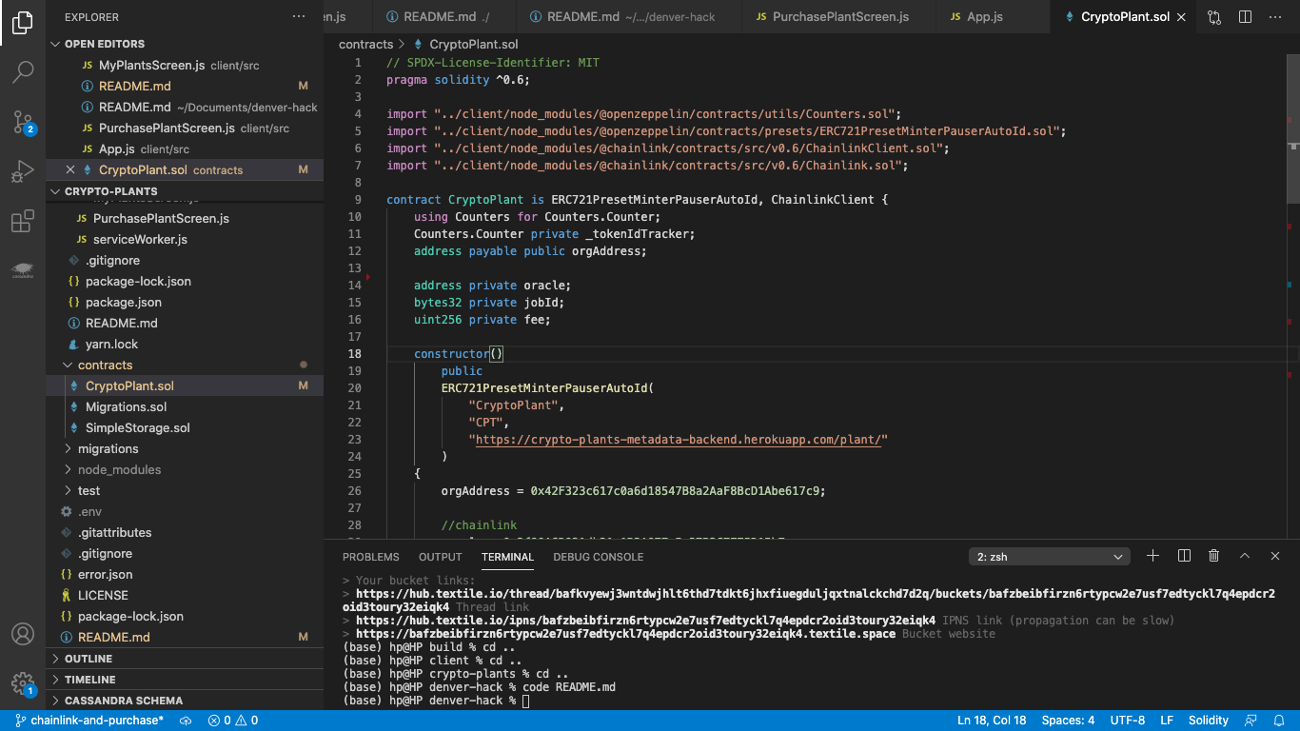This screenshot has width=1300, height=731.
Task: Select the 2: zsh terminal dropdown
Action: click(x=1050, y=557)
